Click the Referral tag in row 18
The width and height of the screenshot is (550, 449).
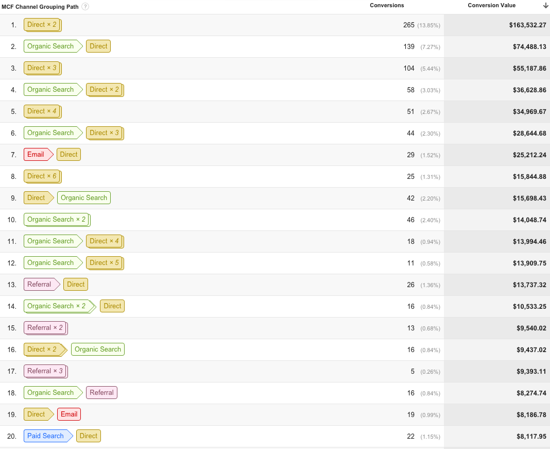coord(102,393)
